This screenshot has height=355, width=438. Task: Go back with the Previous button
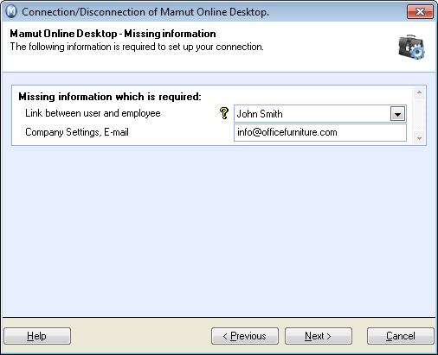point(245,336)
